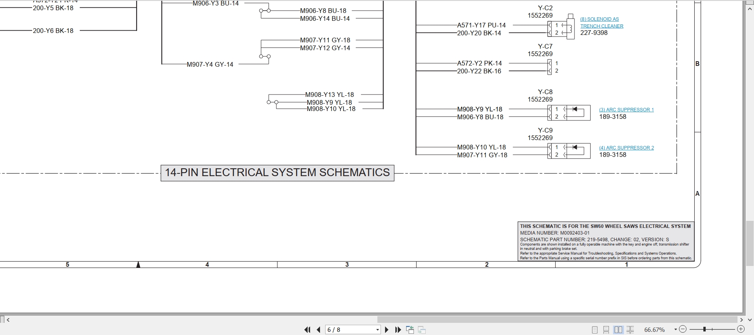Click the 66.67% zoom value
The width and height of the screenshot is (754, 335).
click(x=654, y=330)
